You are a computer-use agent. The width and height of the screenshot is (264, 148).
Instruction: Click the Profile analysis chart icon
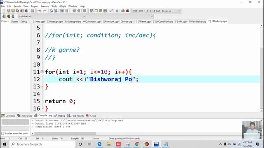pyautogui.click(x=123, y=11)
